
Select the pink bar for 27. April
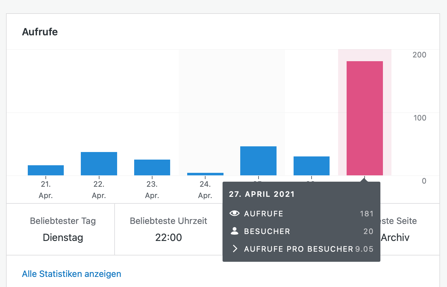click(365, 118)
